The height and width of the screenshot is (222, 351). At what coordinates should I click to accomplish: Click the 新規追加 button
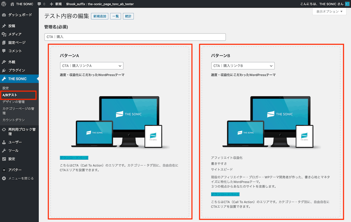tap(100, 16)
